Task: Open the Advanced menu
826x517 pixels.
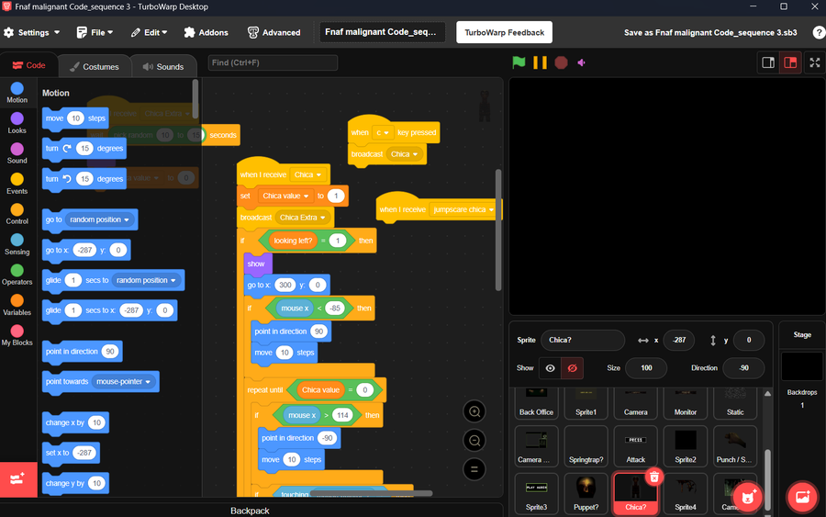Action: (273, 33)
